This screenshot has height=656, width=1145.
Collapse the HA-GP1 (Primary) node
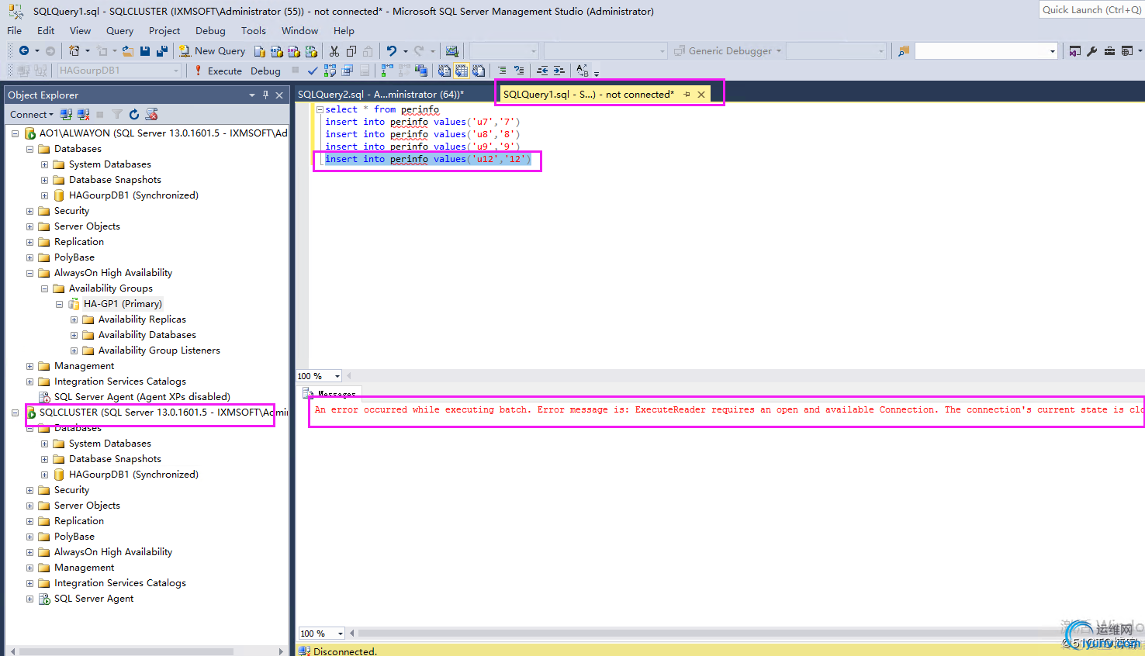(x=59, y=304)
